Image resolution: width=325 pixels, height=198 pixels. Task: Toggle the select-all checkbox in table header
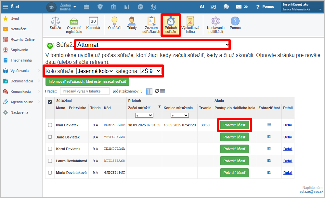[x=50, y=102]
